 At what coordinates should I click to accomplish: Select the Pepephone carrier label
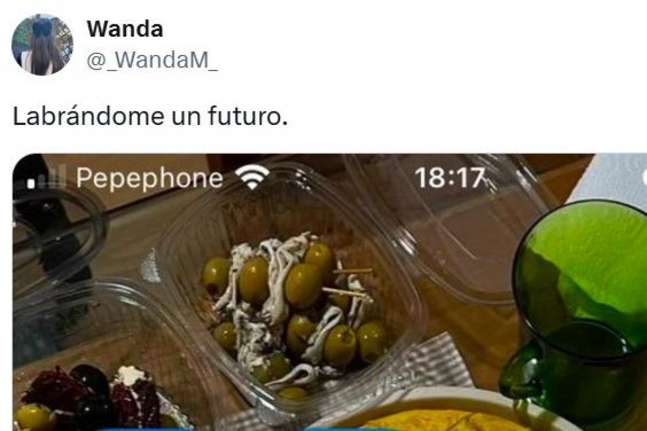149,179
